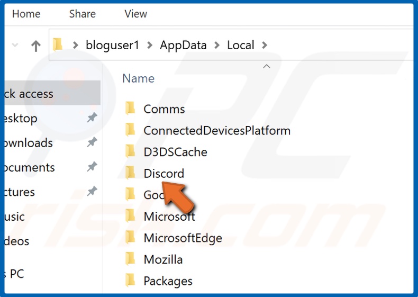418x297 pixels.
Task: Expand the chevron before bloguser1 in the path
Action: coord(76,45)
